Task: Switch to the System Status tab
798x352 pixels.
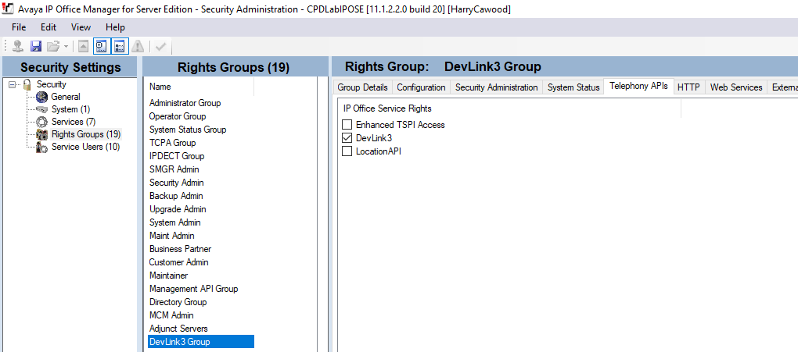Action: [573, 87]
